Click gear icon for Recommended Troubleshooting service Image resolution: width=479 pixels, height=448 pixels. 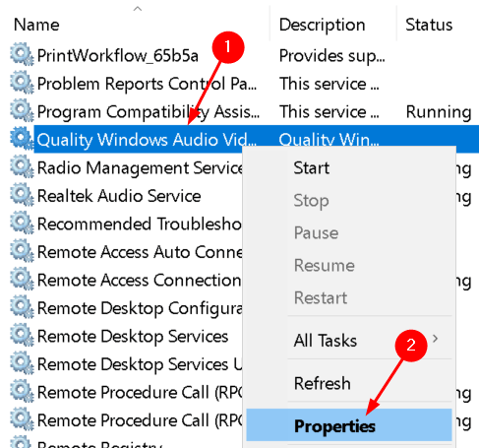click(x=22, y=224)
